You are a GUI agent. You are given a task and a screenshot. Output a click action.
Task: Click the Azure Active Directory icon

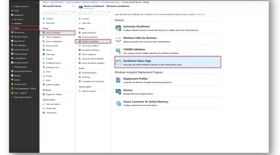[12, 71]
